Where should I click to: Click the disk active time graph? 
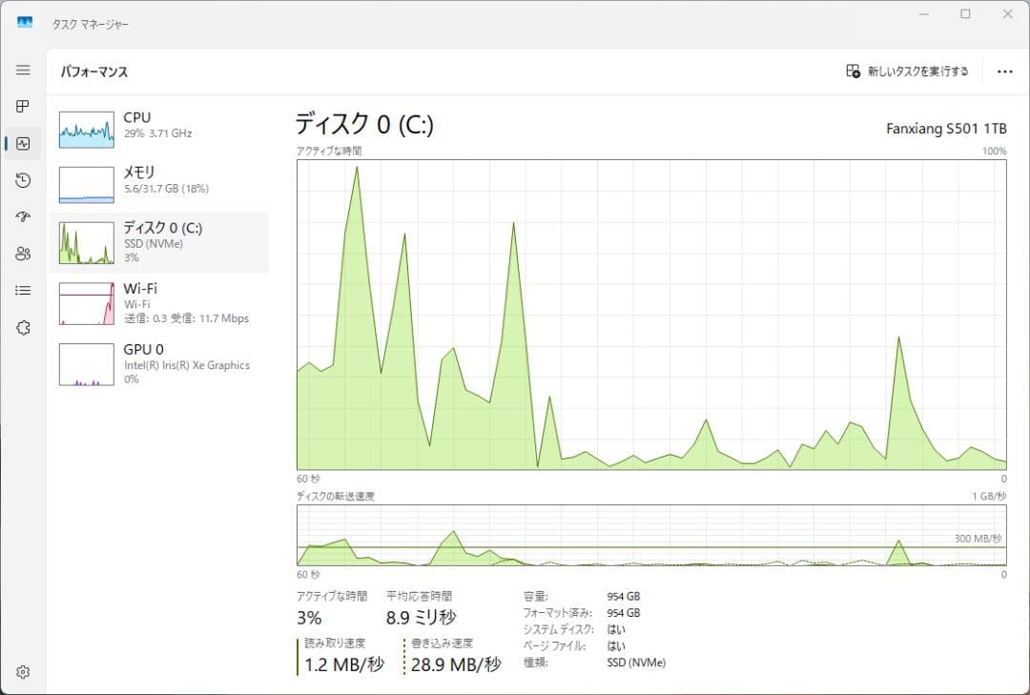[x=651, y=315]
